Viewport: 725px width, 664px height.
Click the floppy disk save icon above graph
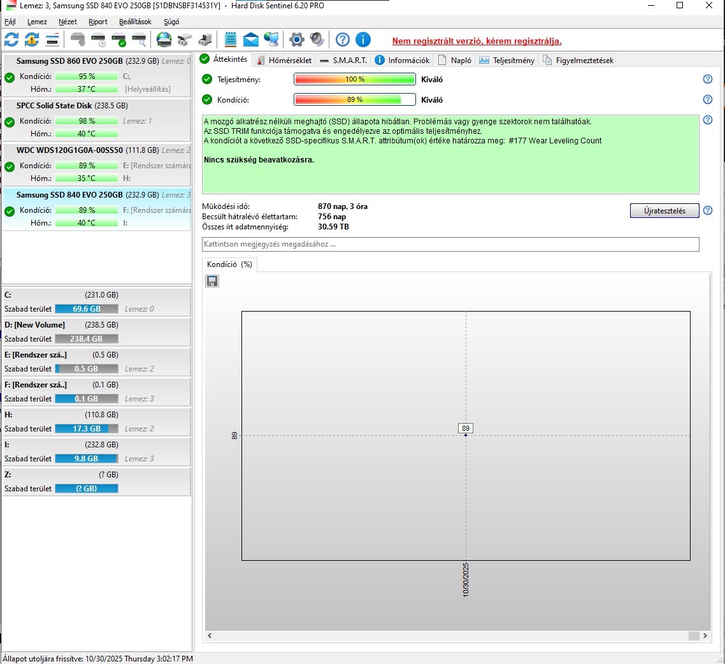click(x=212, y=281)
